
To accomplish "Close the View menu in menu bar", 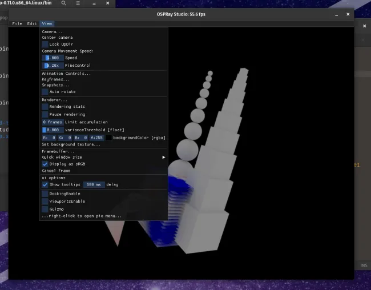I will (47, 23).
